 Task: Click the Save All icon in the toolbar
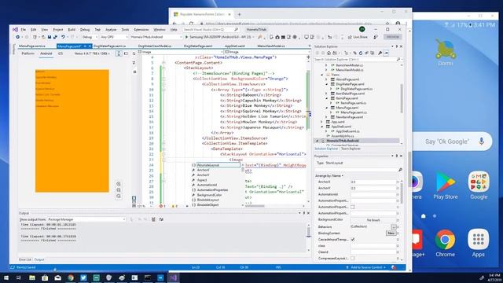point(55,37)
